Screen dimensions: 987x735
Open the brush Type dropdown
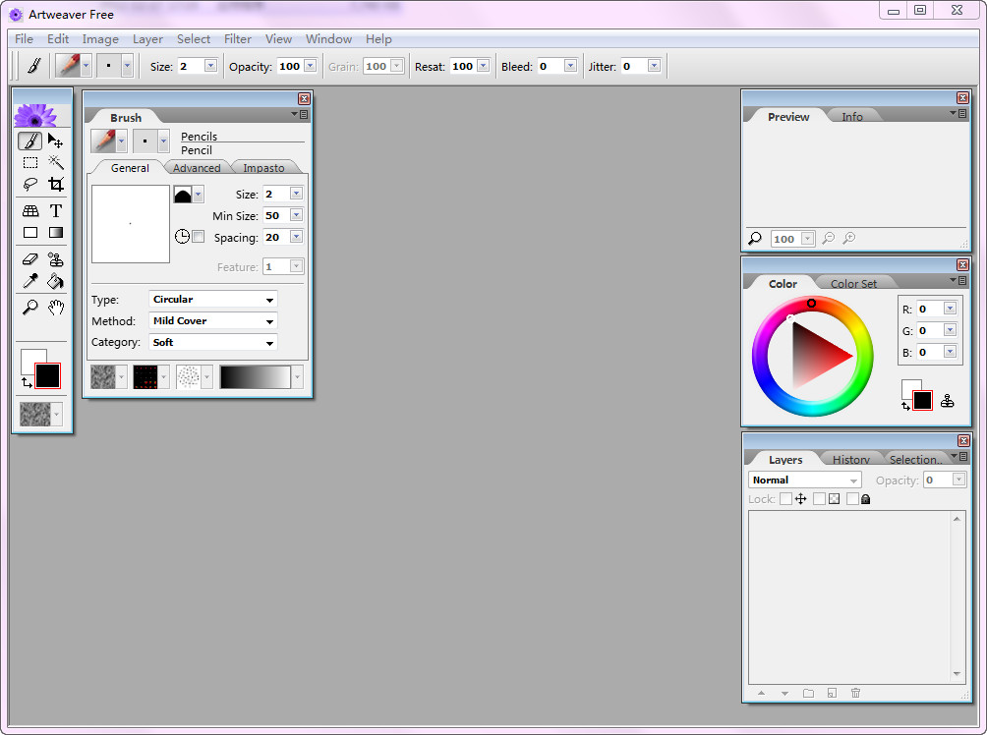213,300
